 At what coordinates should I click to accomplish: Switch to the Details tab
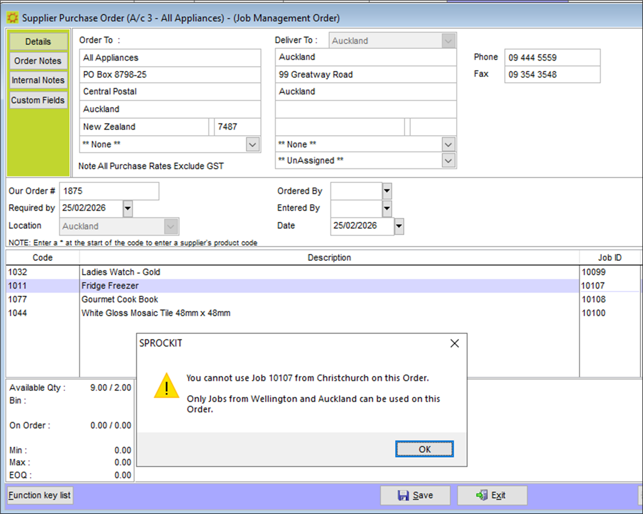(x=39, y=42)
